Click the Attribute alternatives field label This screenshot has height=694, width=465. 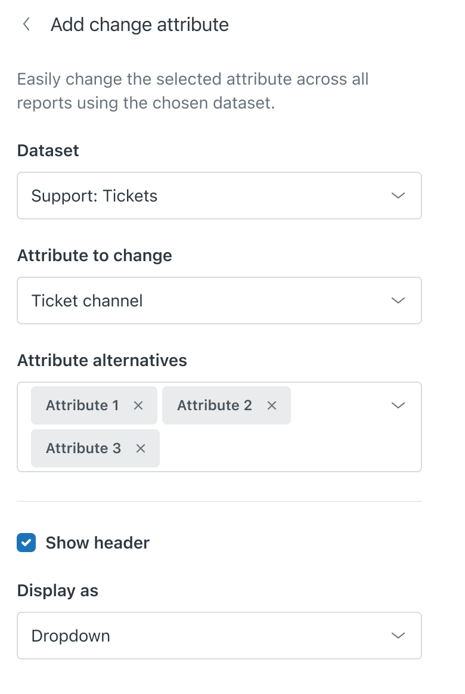tap(102, 360)
